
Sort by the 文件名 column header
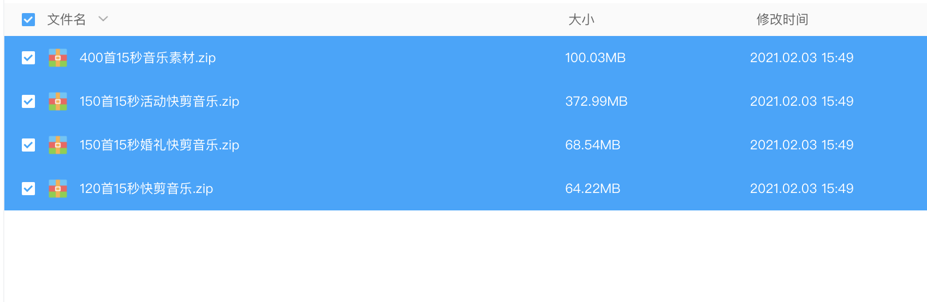67,20
